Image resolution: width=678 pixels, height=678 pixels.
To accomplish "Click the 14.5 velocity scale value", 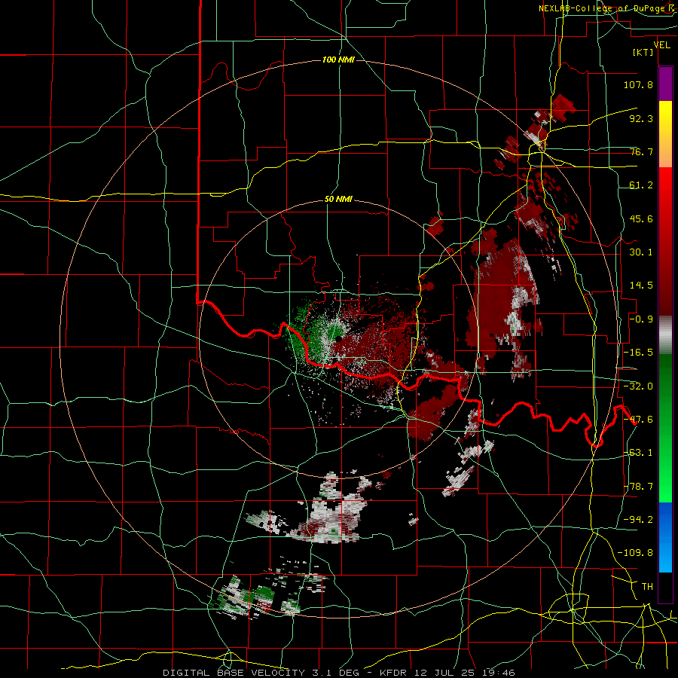I will 641,286.
